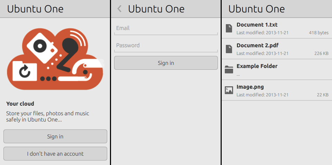Click Sign in below the Password field
This screenshot has height=165, width=332.
pyautogui.click(x=166, y=63)
